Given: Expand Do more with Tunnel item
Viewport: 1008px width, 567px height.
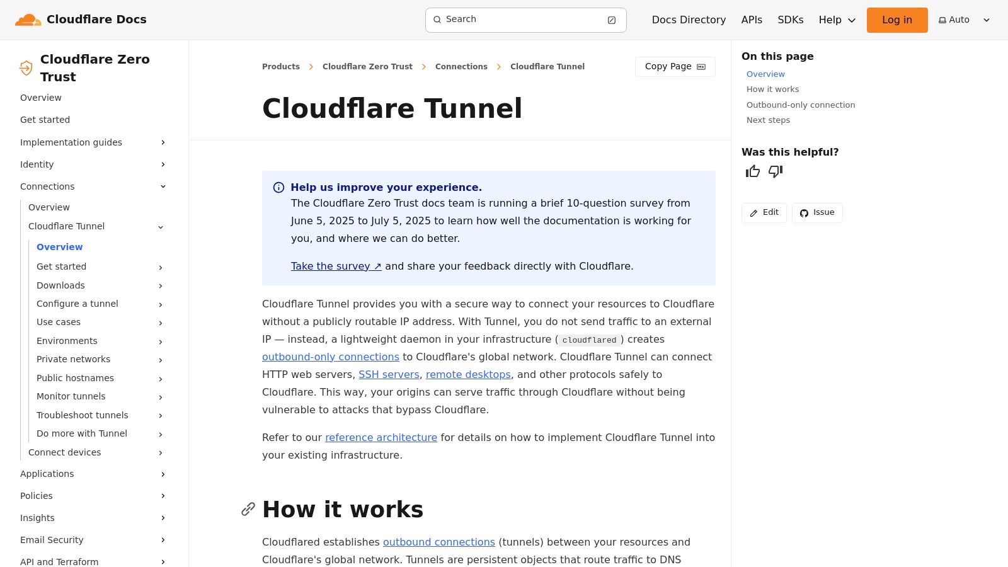Looking at the screenshot, I should [161, 434].
